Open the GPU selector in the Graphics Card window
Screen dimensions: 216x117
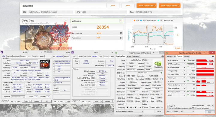pos(130,112)
